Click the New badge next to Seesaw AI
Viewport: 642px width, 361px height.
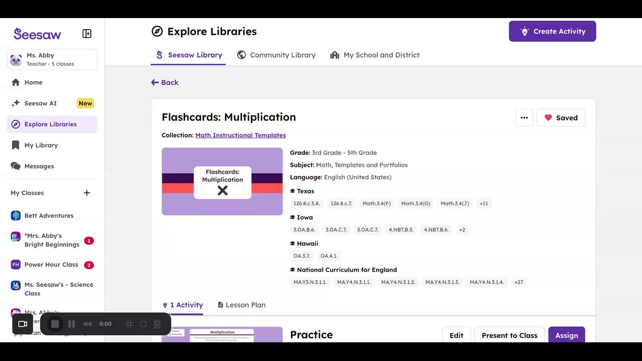(85, 103)
